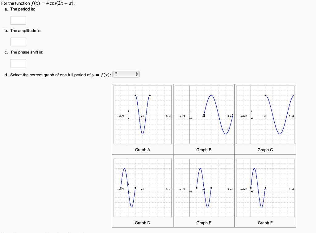Image resolution: width=316 pixels, height=233 pixels.
Task: Click the up arrow on the graph selector
Action: pos(136,73)
